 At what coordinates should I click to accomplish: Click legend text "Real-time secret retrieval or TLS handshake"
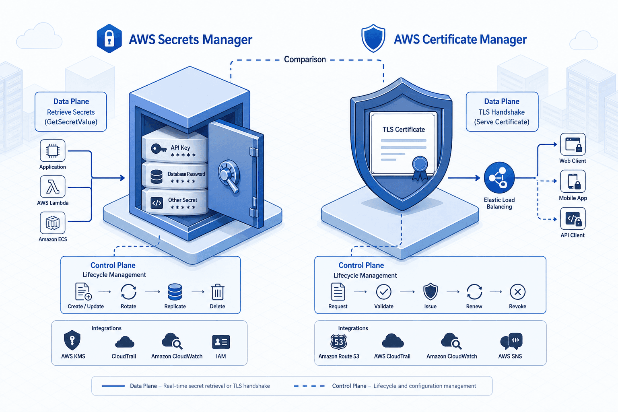[216, 386]
